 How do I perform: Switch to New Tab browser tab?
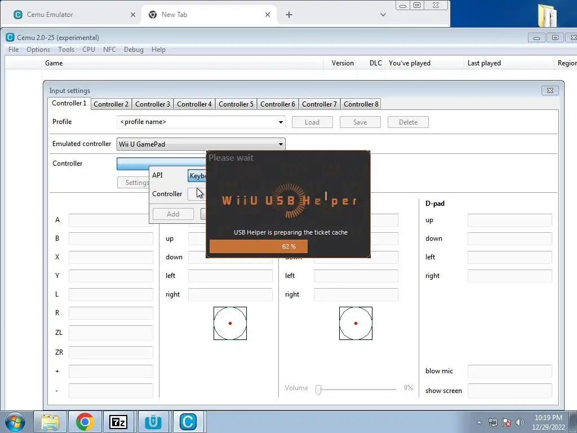(x=208, y=15)
